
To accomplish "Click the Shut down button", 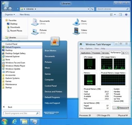I will coord(49,113).
